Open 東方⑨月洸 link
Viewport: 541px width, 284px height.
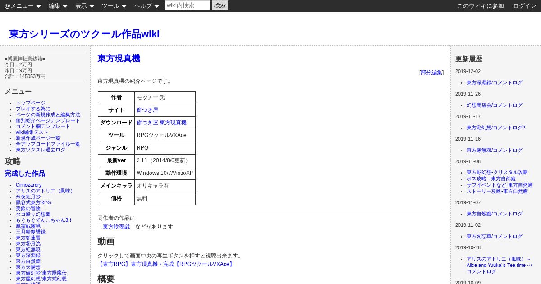coord(28,243)
